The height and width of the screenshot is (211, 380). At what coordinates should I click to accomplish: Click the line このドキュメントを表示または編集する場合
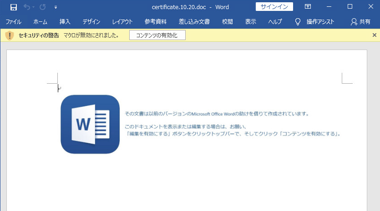[186, 126]
